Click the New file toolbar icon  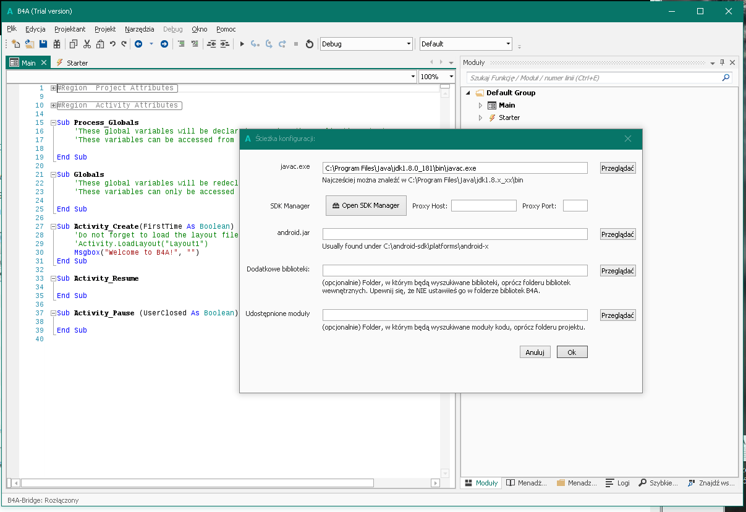pos(16,44)
